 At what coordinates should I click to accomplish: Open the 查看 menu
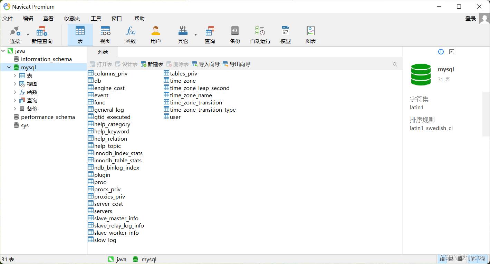coord(48,19)
